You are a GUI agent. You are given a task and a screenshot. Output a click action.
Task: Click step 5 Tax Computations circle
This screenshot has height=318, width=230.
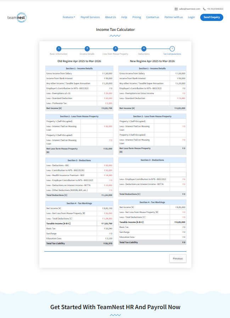coord(172,49)
